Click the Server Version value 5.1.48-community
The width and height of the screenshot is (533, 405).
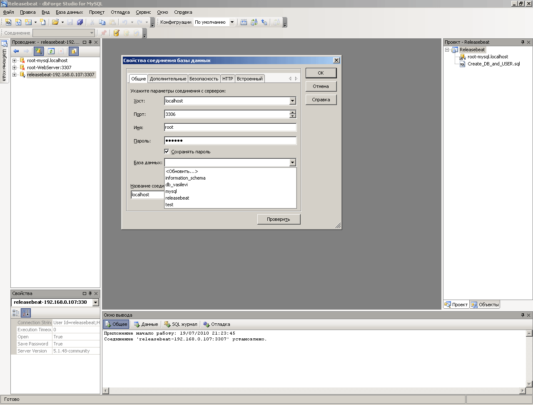[76, 351]
